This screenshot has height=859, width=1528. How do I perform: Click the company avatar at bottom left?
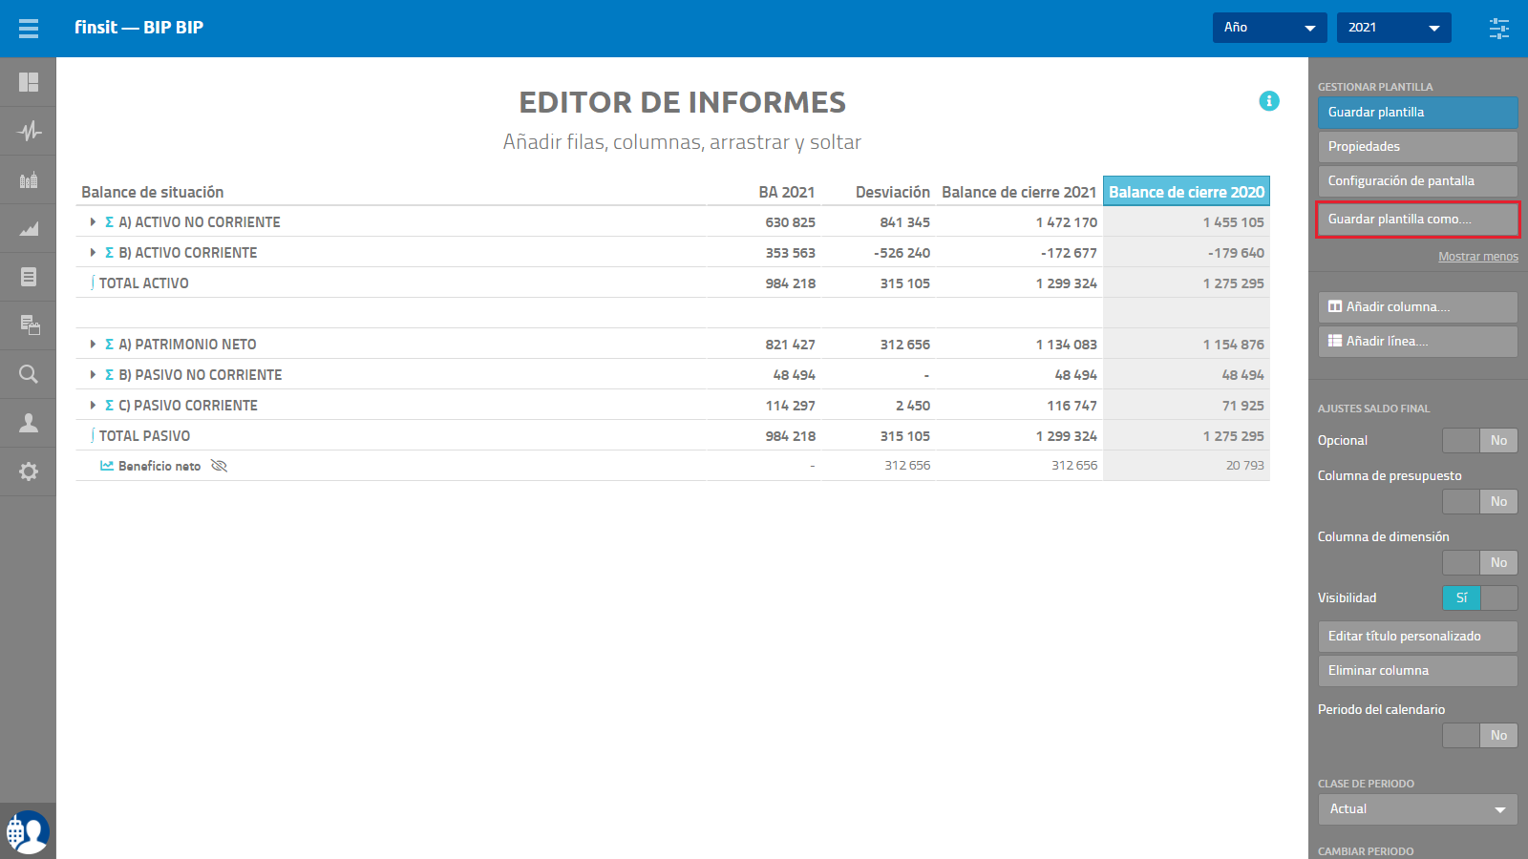tap(28, 832)
